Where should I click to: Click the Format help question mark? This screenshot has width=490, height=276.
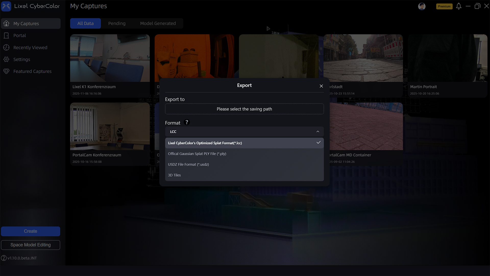(187, 122)
